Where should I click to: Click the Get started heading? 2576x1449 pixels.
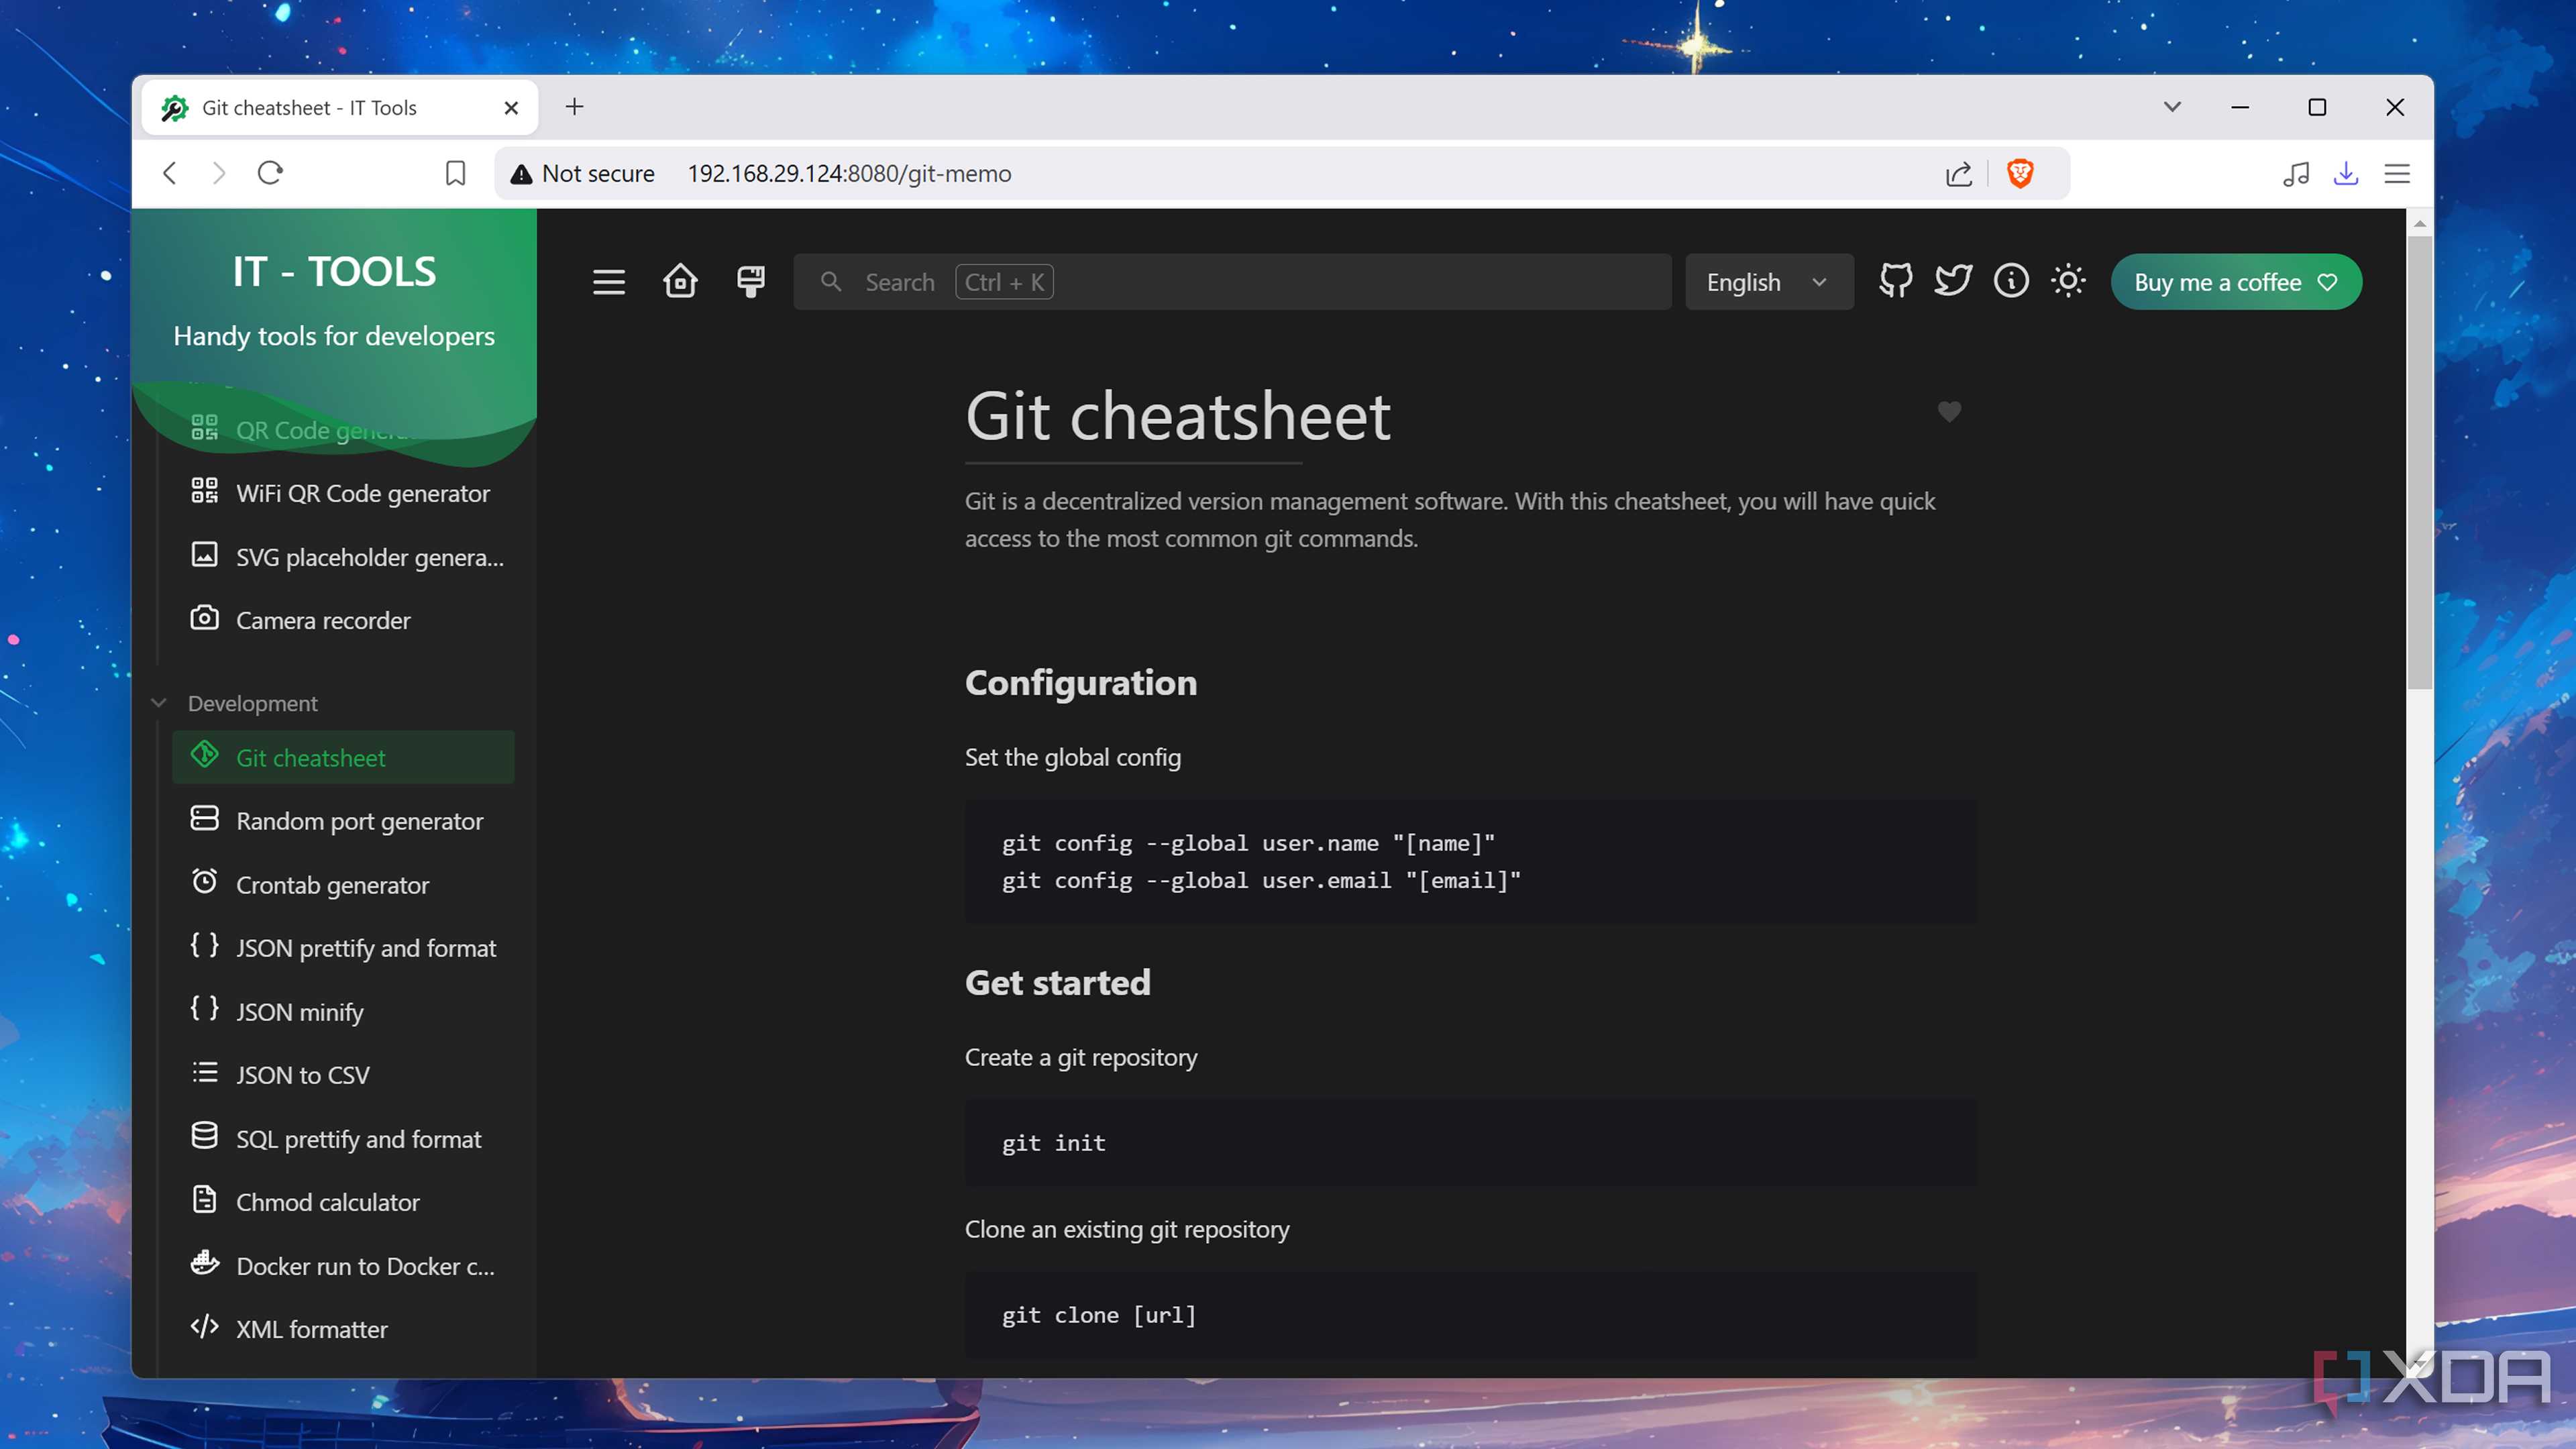pyautogui.click(x=1058, y=982)
